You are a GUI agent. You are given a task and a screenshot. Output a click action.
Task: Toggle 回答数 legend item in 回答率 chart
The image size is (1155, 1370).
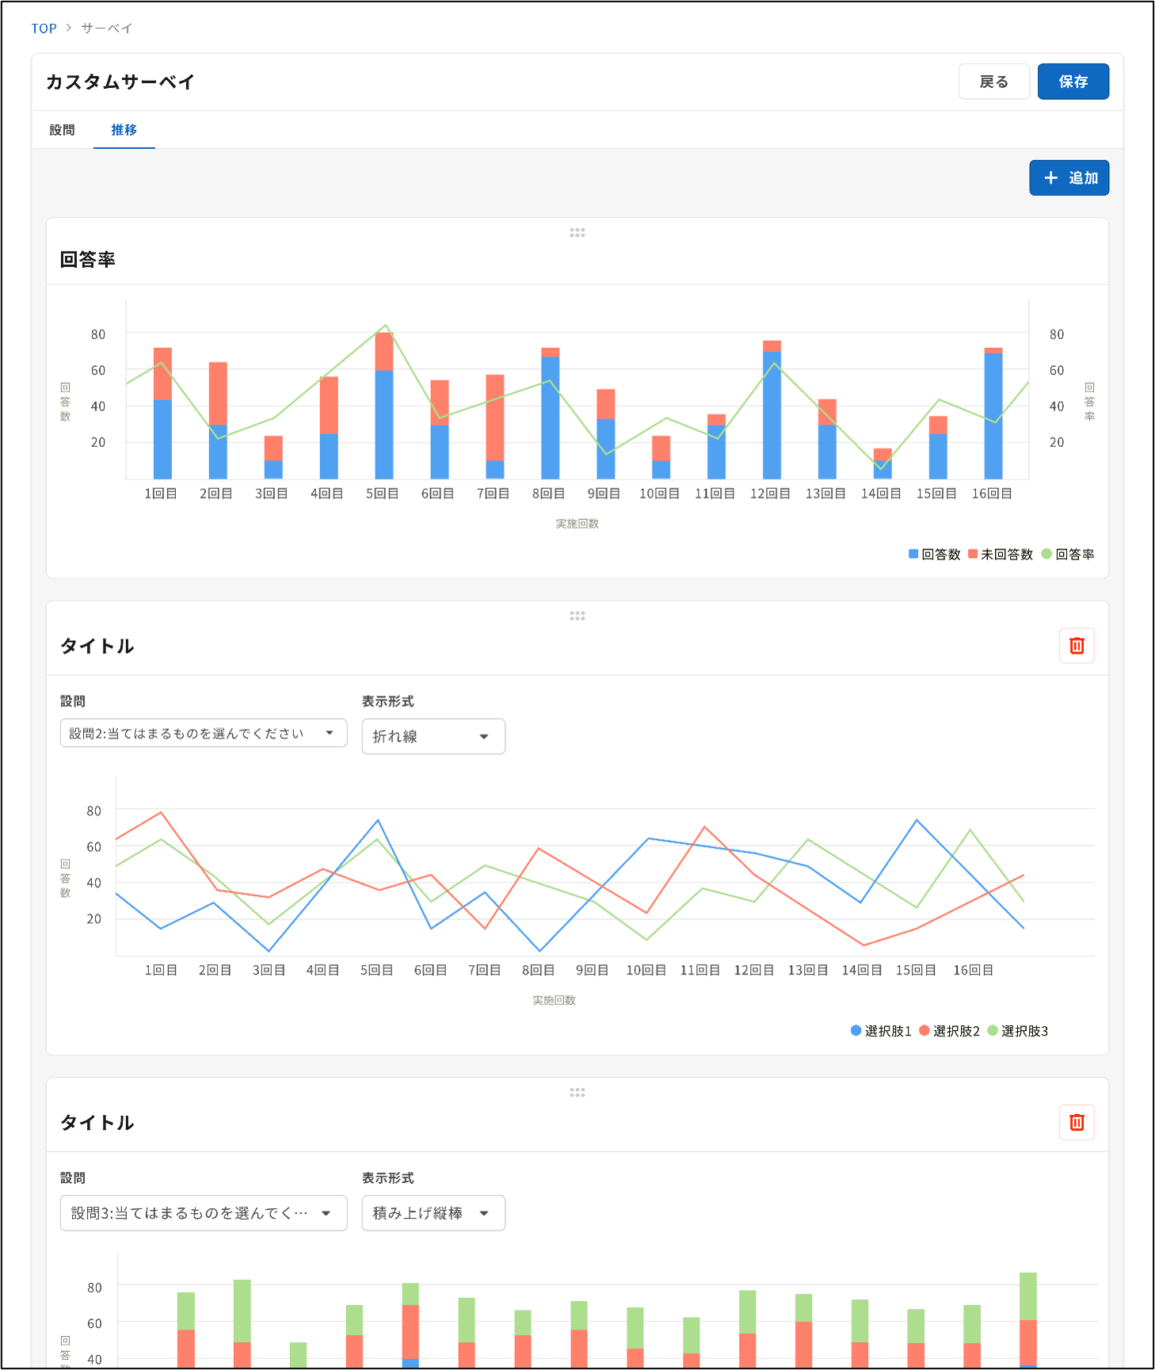click(935, 555)
